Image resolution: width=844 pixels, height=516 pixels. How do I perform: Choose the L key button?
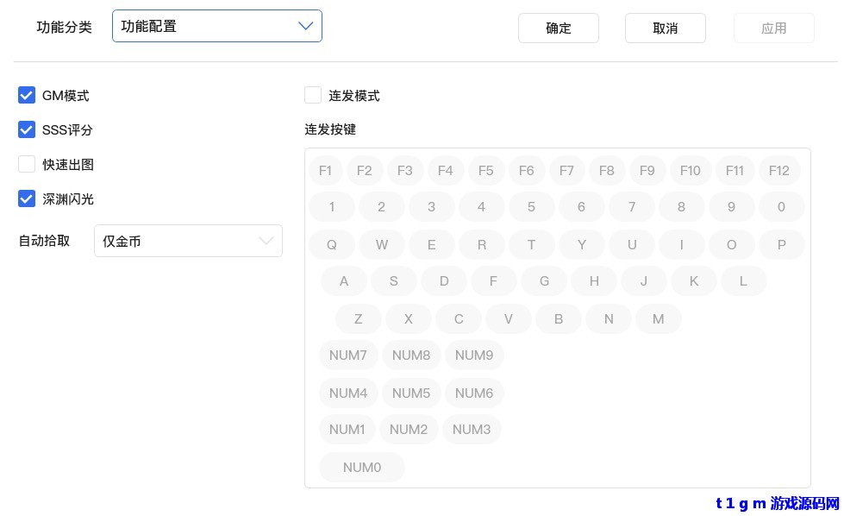tap(743, 280)
